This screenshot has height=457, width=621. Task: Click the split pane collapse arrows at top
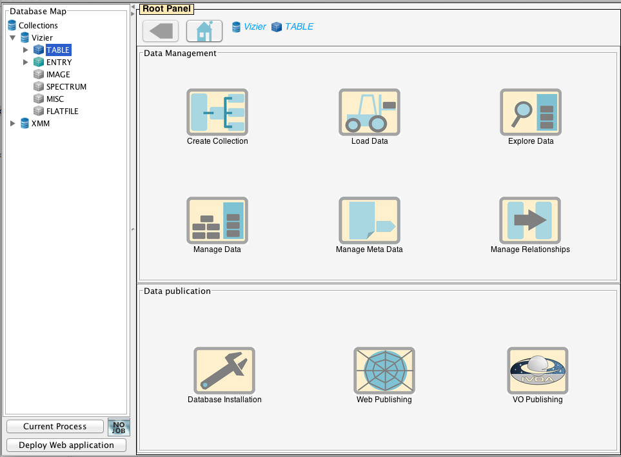[x=133, y=10]
